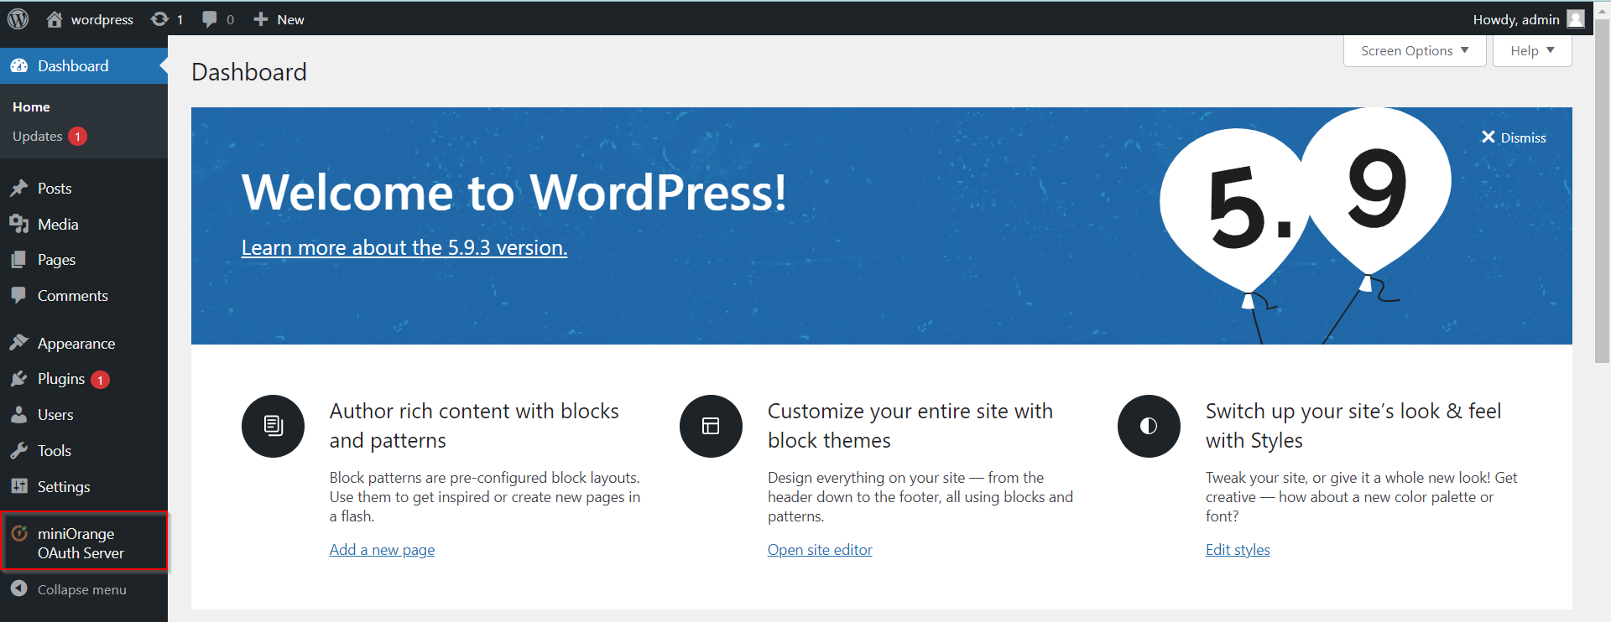Click the miniOrange OAuth Server icon
The height and width of the screenshot is (622, 1611).
coord(19,533)
